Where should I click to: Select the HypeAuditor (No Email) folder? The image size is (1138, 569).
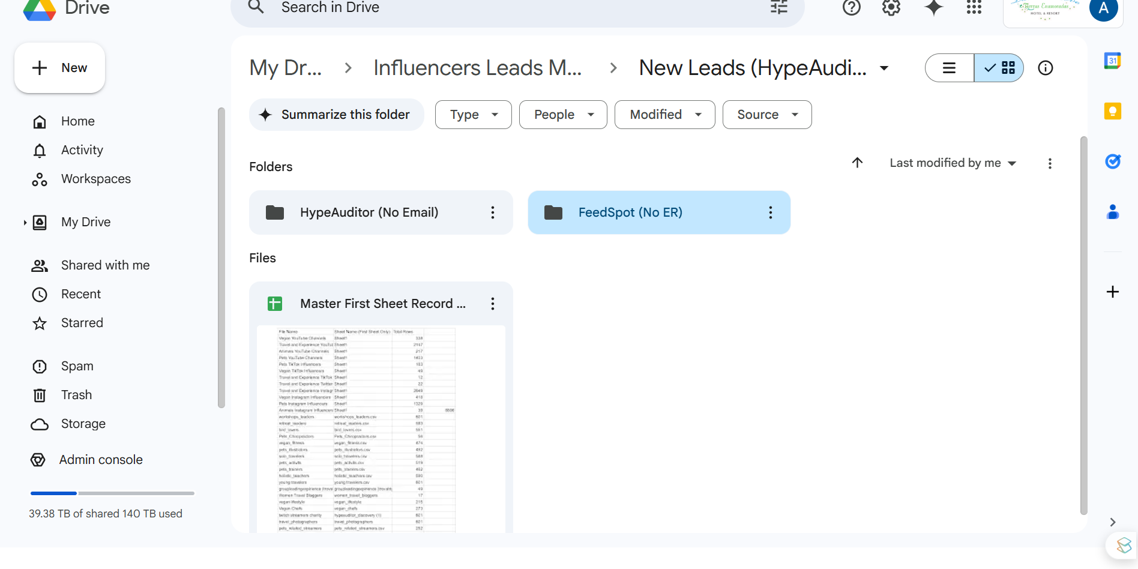click(381, 212)
